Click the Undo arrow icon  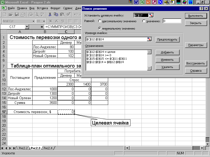pyautogui.click(x=76, y=14)
